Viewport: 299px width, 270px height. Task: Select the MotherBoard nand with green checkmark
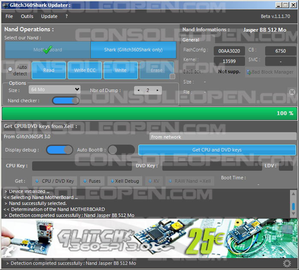(48, 50)
